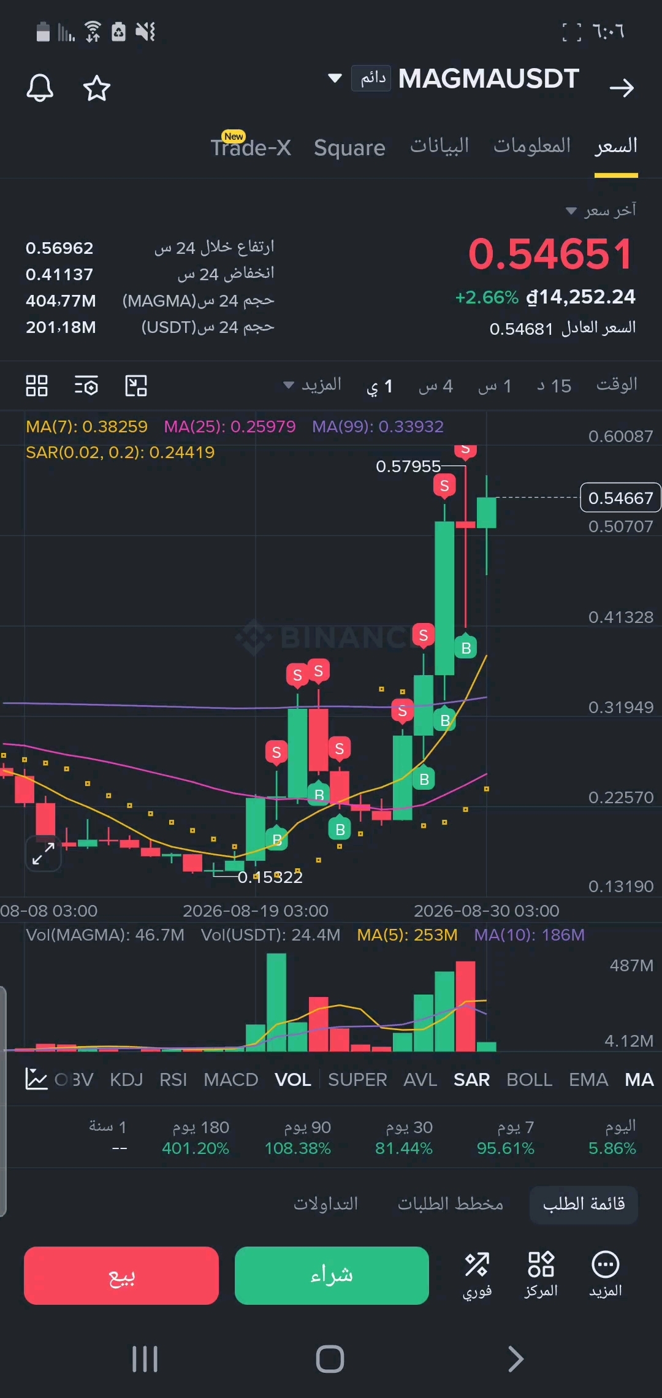Switch to the Square tab
Viewport: 662px width, 1398px height.
349,147
